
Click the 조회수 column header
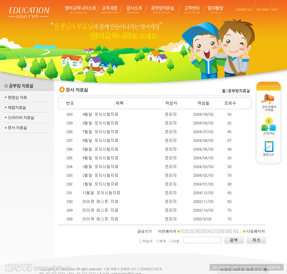click(230, 103)
